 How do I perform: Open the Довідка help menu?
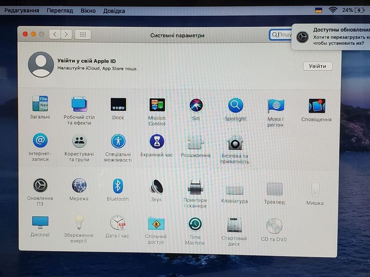pos(114,11)
